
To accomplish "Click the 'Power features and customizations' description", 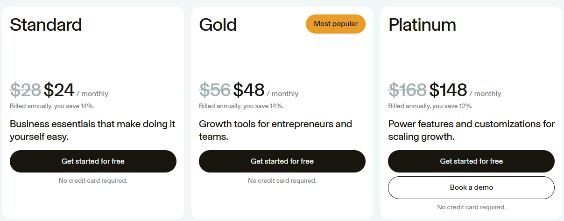I will coord(471,131).
